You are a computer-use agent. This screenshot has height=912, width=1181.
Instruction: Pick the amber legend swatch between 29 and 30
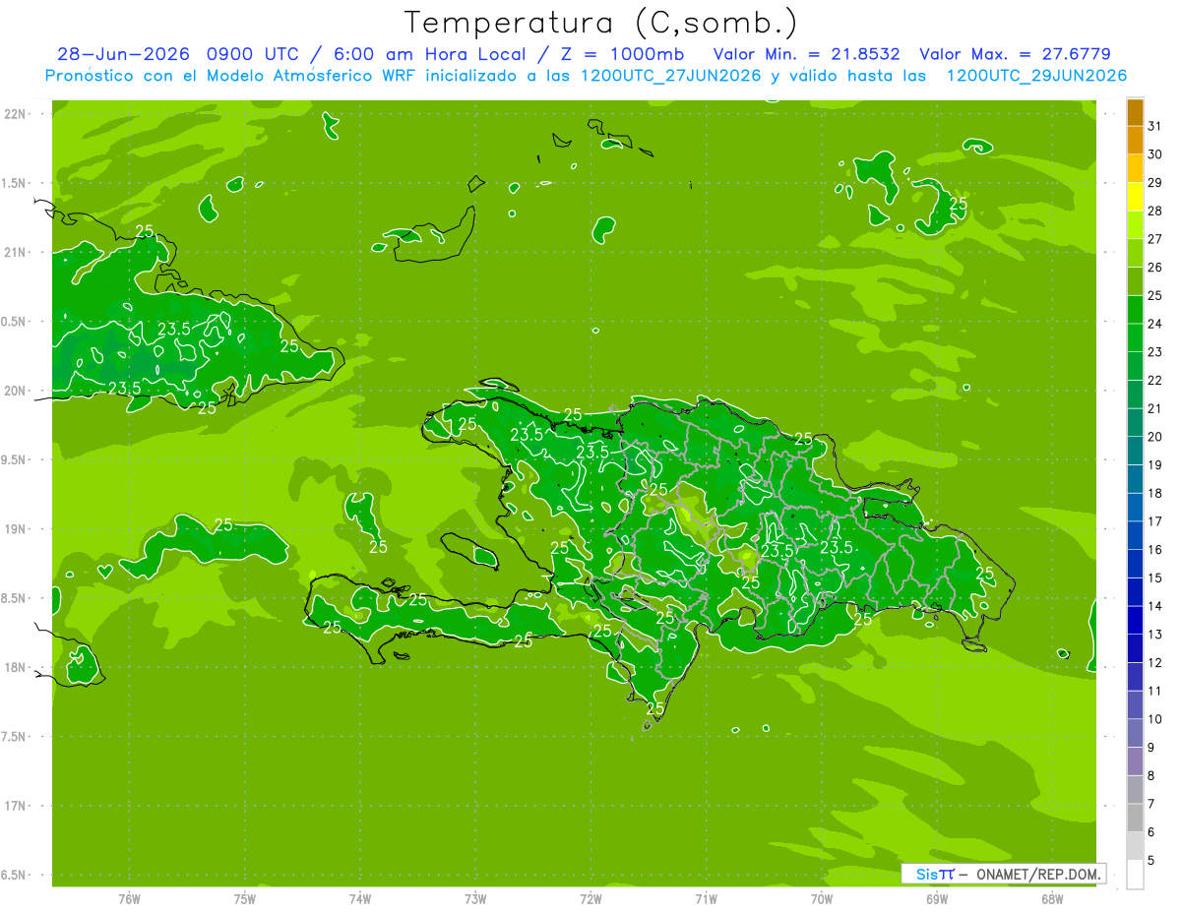click(1135, 169)
